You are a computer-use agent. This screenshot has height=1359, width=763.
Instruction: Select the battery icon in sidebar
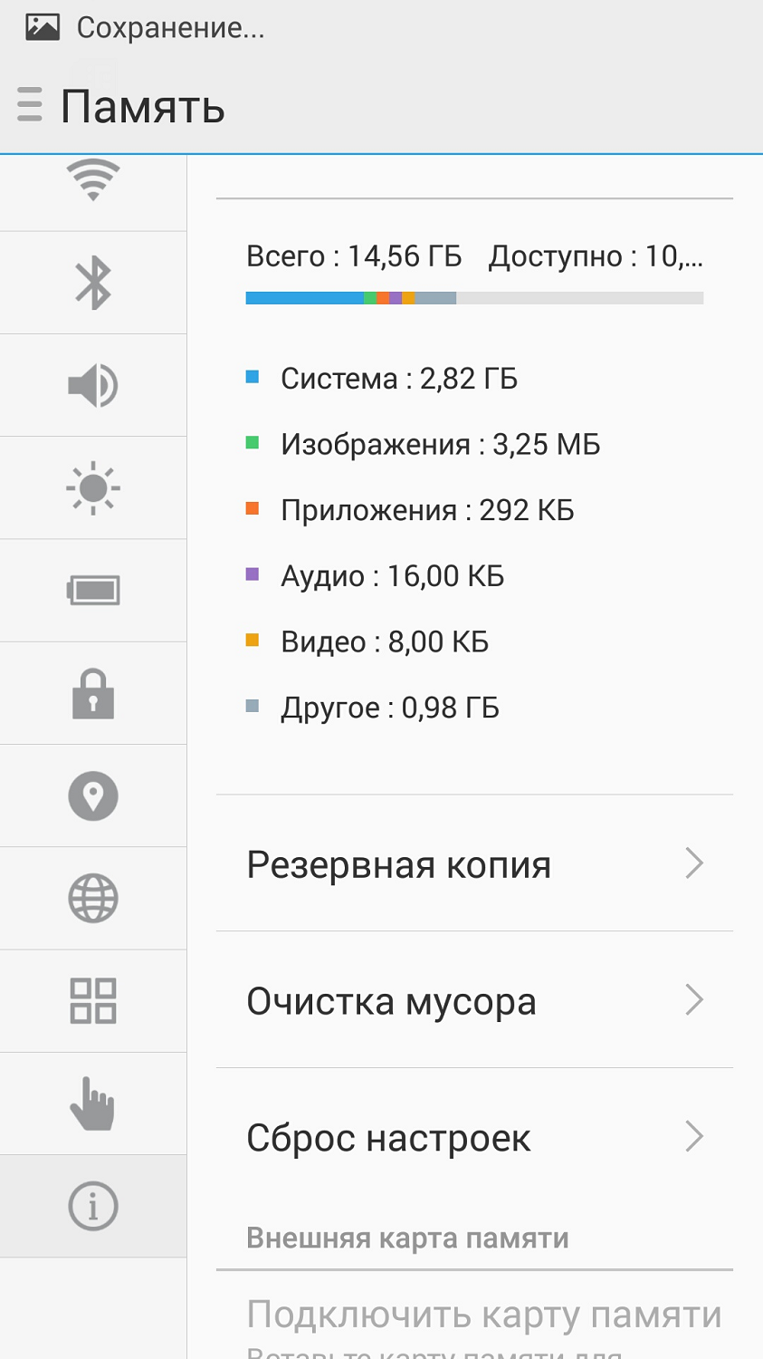[93, 591]
